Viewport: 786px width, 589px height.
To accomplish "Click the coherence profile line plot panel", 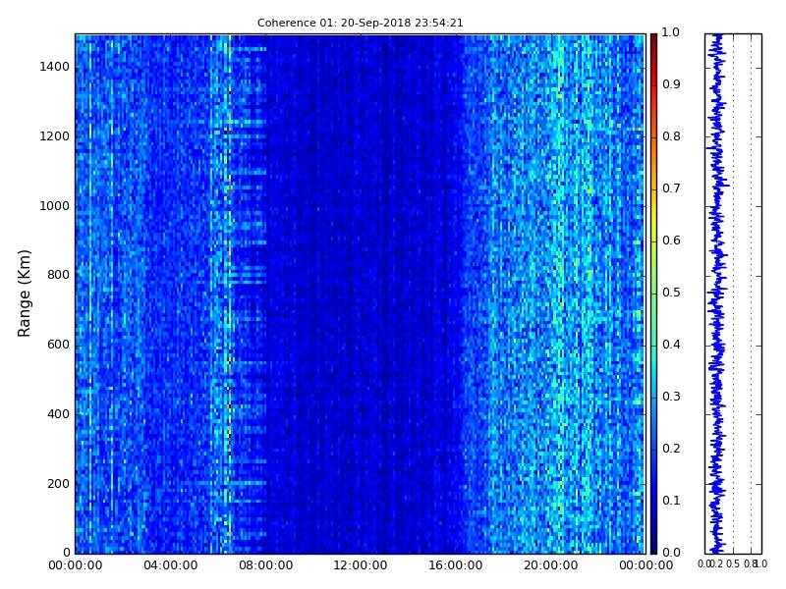I will coord(733,294).
